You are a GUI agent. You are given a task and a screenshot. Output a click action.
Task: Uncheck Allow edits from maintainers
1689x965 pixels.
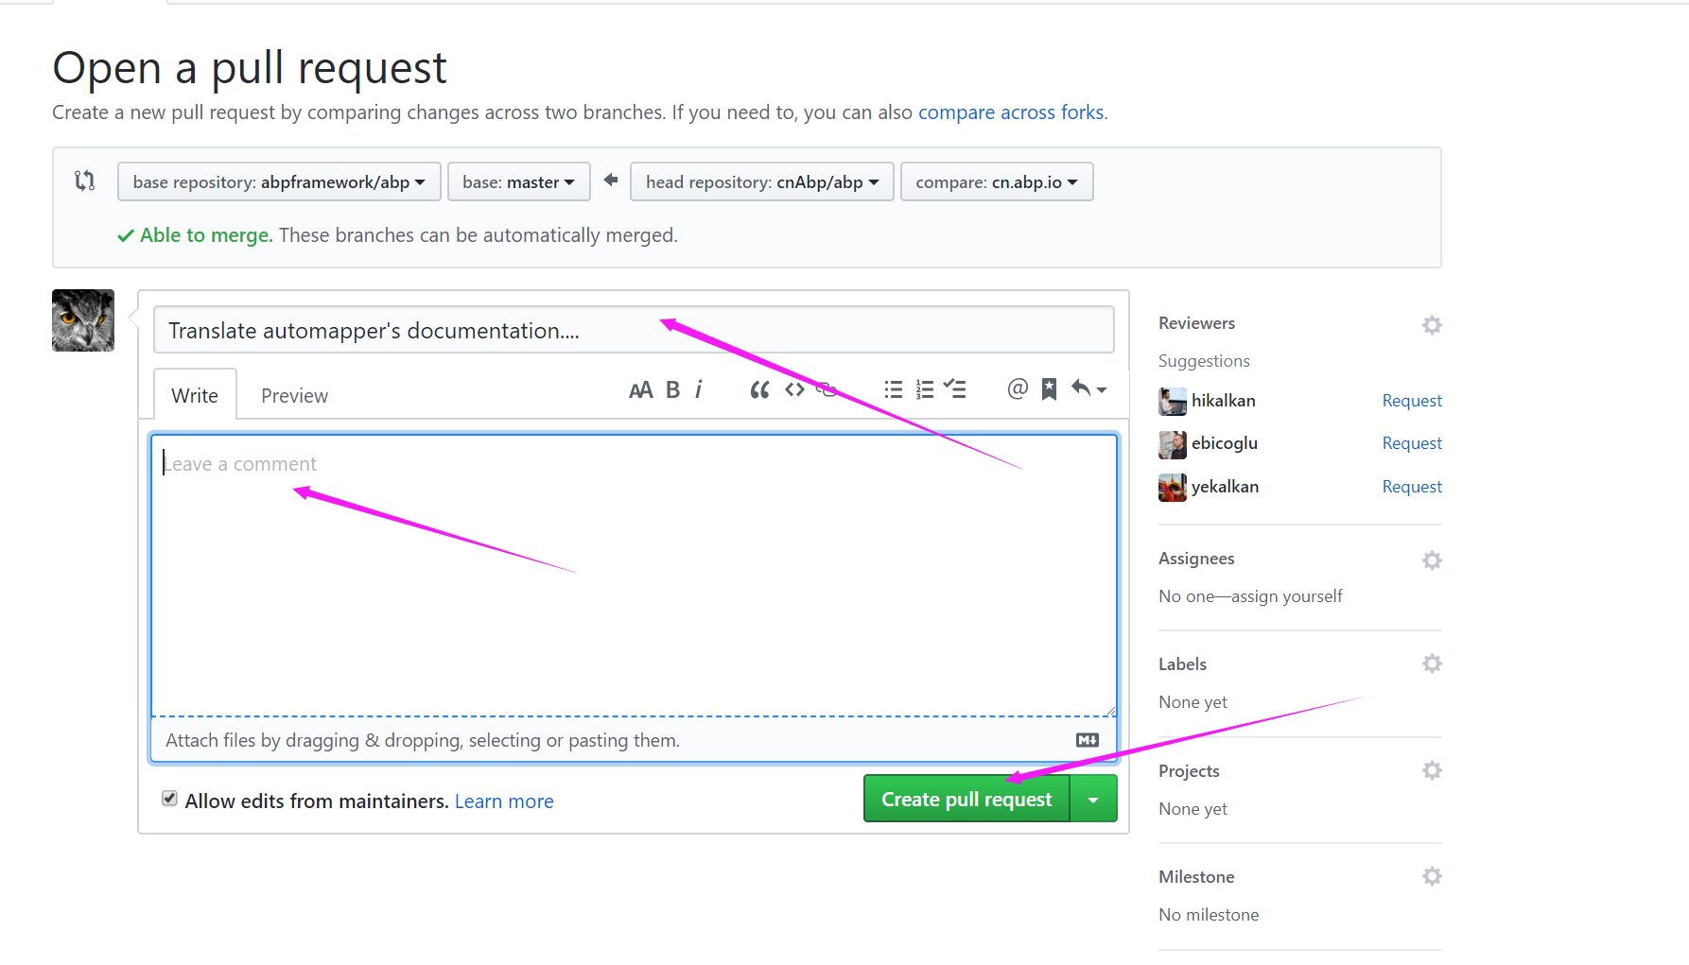(x=169, y=799)
